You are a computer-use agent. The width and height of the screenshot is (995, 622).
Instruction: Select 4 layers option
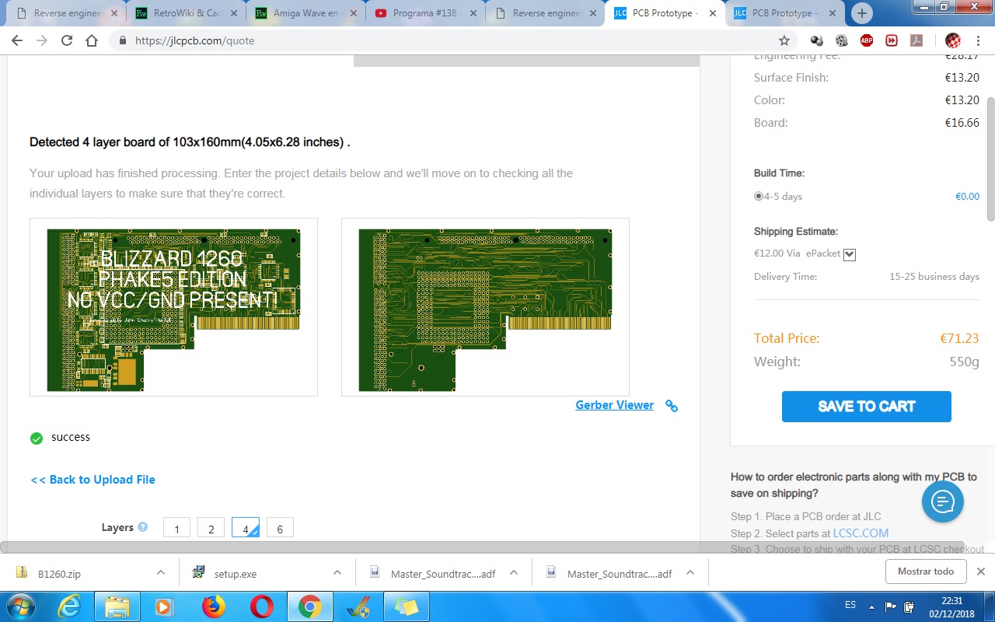click(x=246, y=528)
